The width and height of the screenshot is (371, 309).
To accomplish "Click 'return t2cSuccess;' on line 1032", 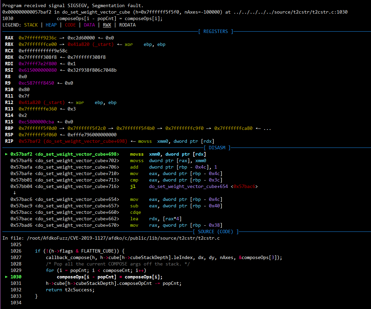I will point(70,290).
